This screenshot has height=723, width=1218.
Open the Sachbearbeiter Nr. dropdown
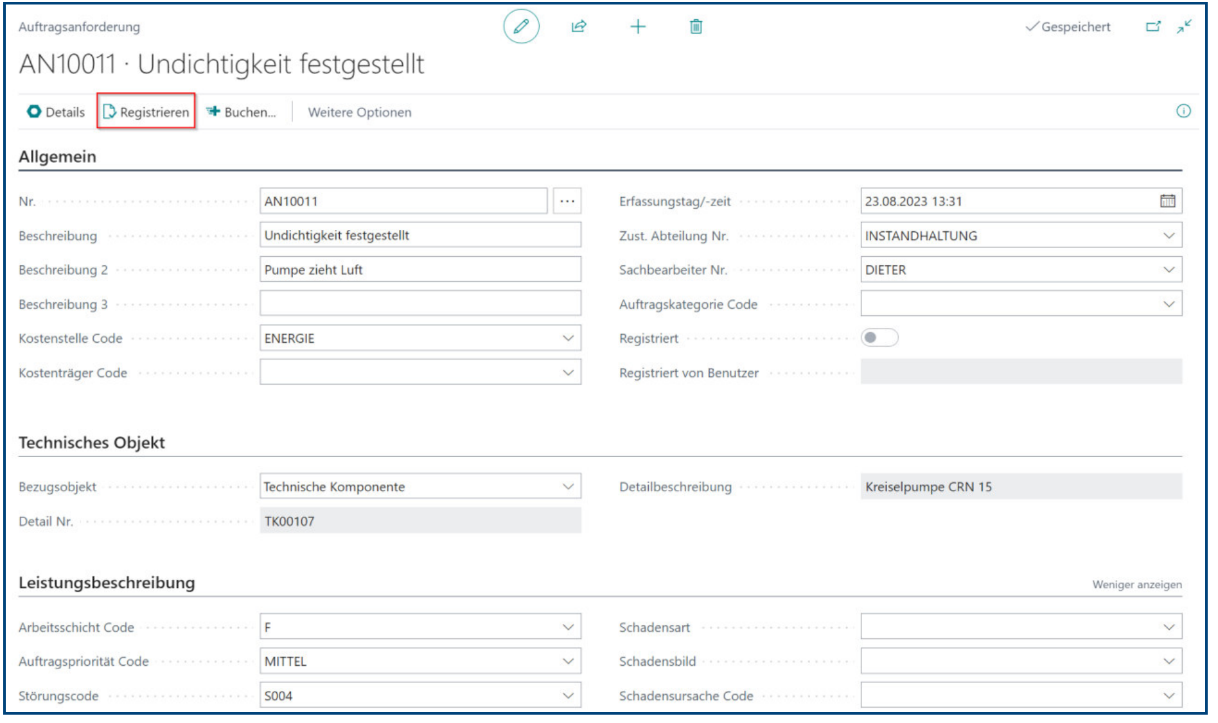click(1169, 270)
